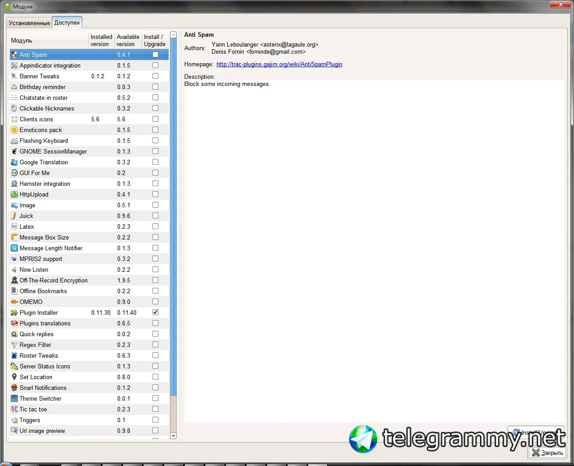The image size is (574, 466).
Task: Uncheck the Plugin Installer upgrade checkbox
Action: point(155,312)
